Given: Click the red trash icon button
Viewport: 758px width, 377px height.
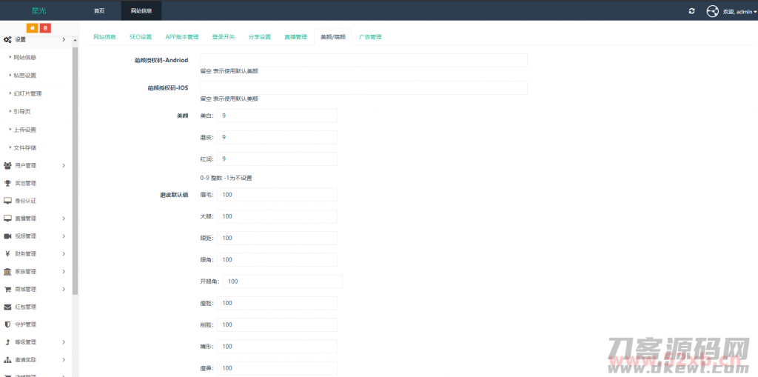Looking at the screenshot, I should [45, 28].
